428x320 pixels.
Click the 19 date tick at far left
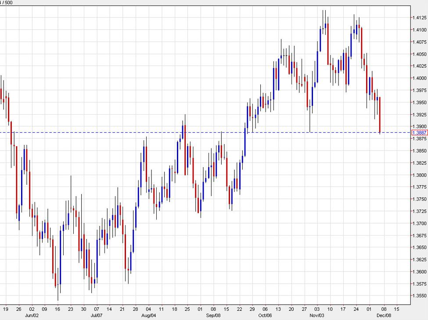point(6,308)
